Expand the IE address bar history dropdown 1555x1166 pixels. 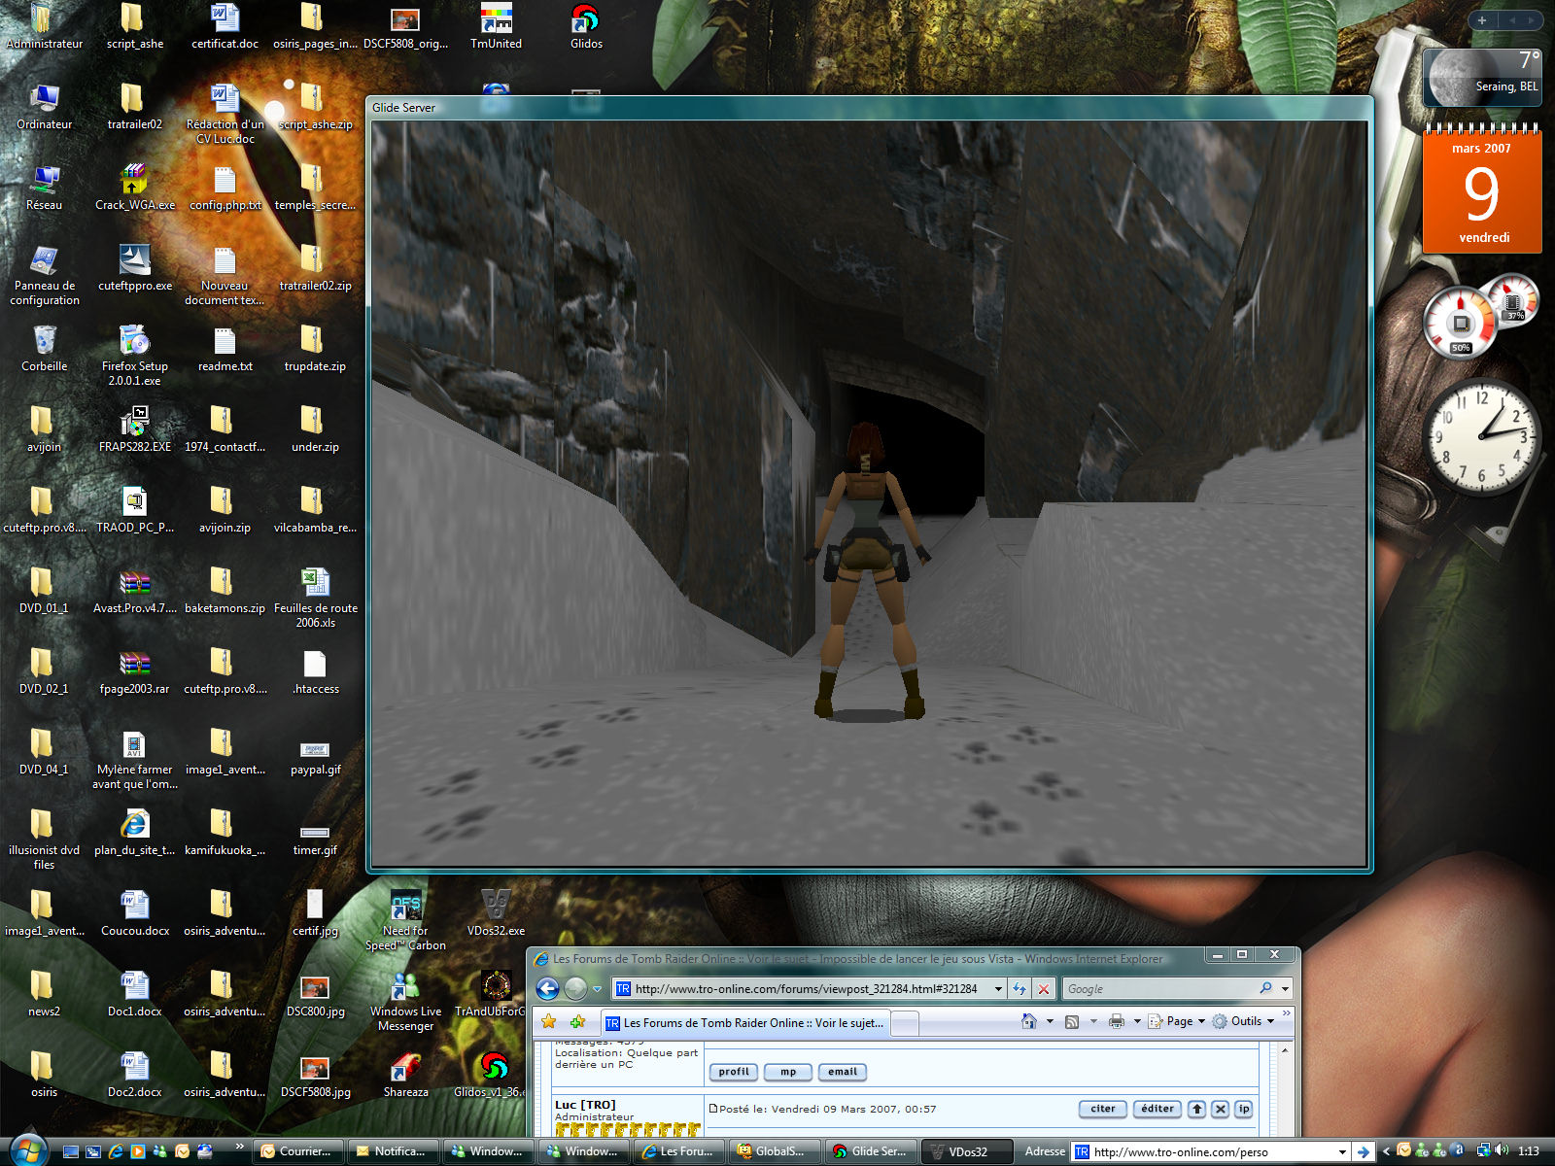tap(998, 989)
